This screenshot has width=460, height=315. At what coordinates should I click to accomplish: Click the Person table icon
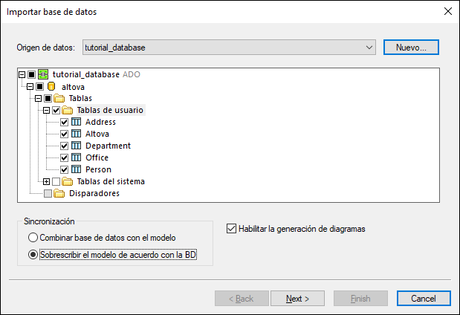pyautogui.click(x=76, y=169)
